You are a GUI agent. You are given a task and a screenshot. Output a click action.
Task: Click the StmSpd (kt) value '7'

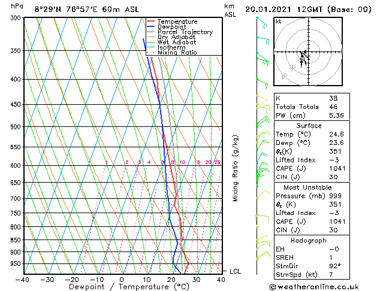point(331,274)
